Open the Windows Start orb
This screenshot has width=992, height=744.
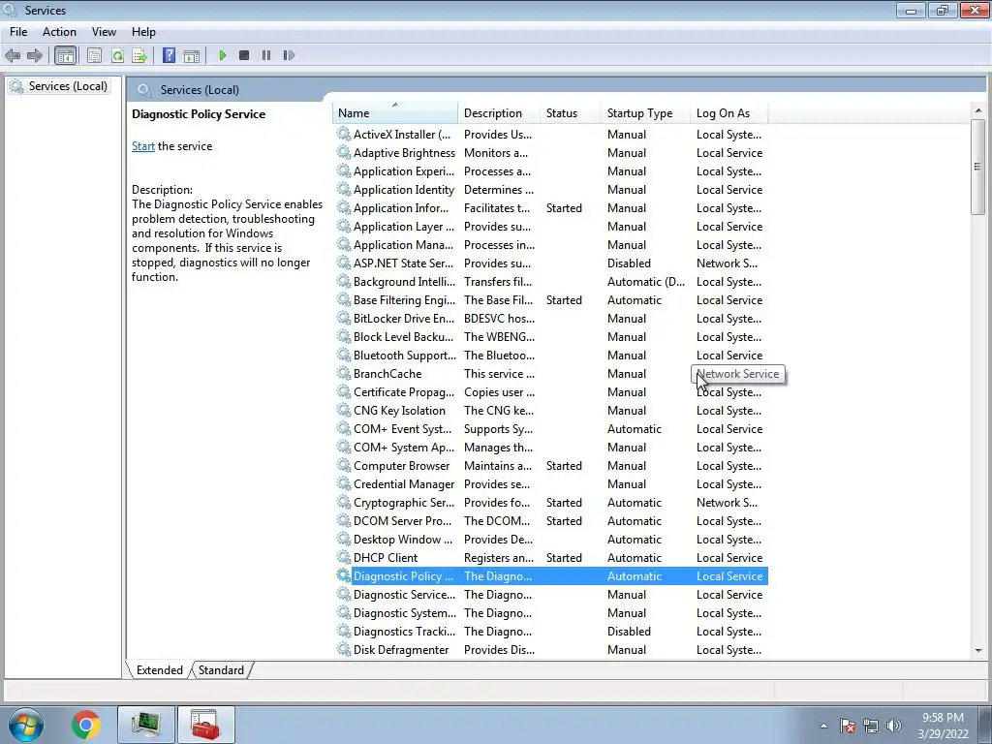(26, 725)
